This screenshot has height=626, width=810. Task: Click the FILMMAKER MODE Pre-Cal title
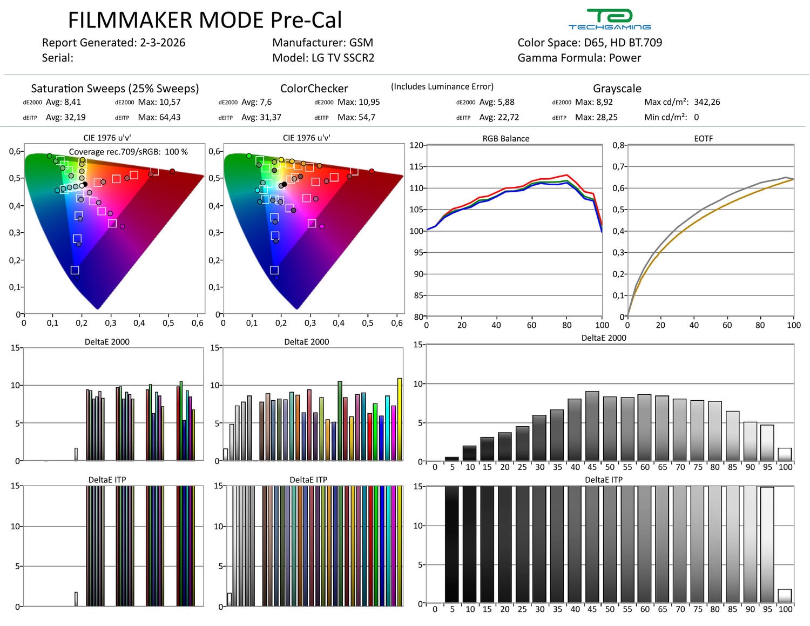(205, 21)
